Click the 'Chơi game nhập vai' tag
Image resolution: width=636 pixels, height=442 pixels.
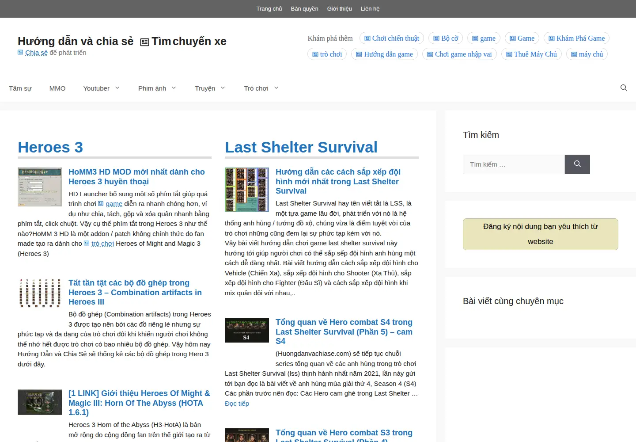[459, 54]
